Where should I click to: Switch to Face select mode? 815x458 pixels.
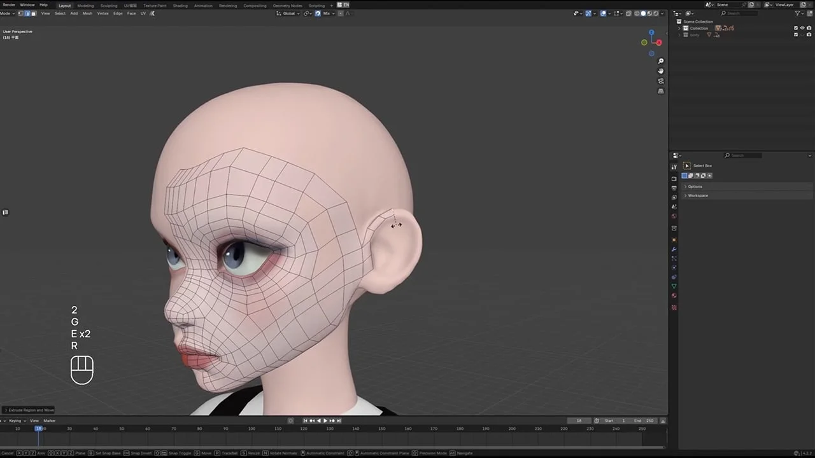click(34, 13)
